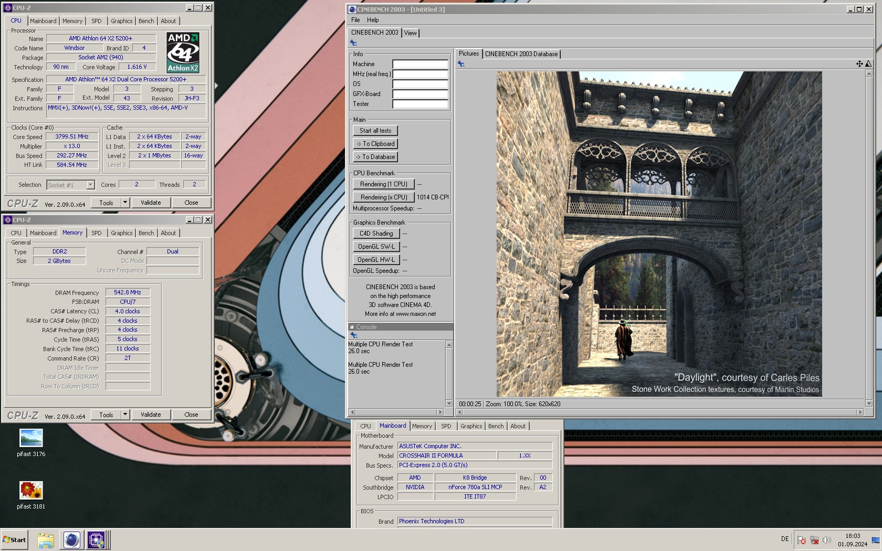The image size is (882, 551).
Task: Click Close button in Memory CPU-Z window
Action: pos(191,415)
